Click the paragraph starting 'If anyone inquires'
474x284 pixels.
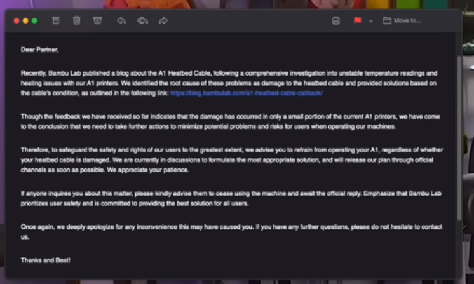(231, 198)
